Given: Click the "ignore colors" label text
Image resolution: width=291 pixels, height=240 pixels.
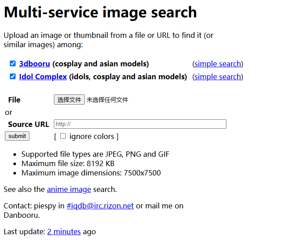Looking at the screenshot, I should [92, 136].
